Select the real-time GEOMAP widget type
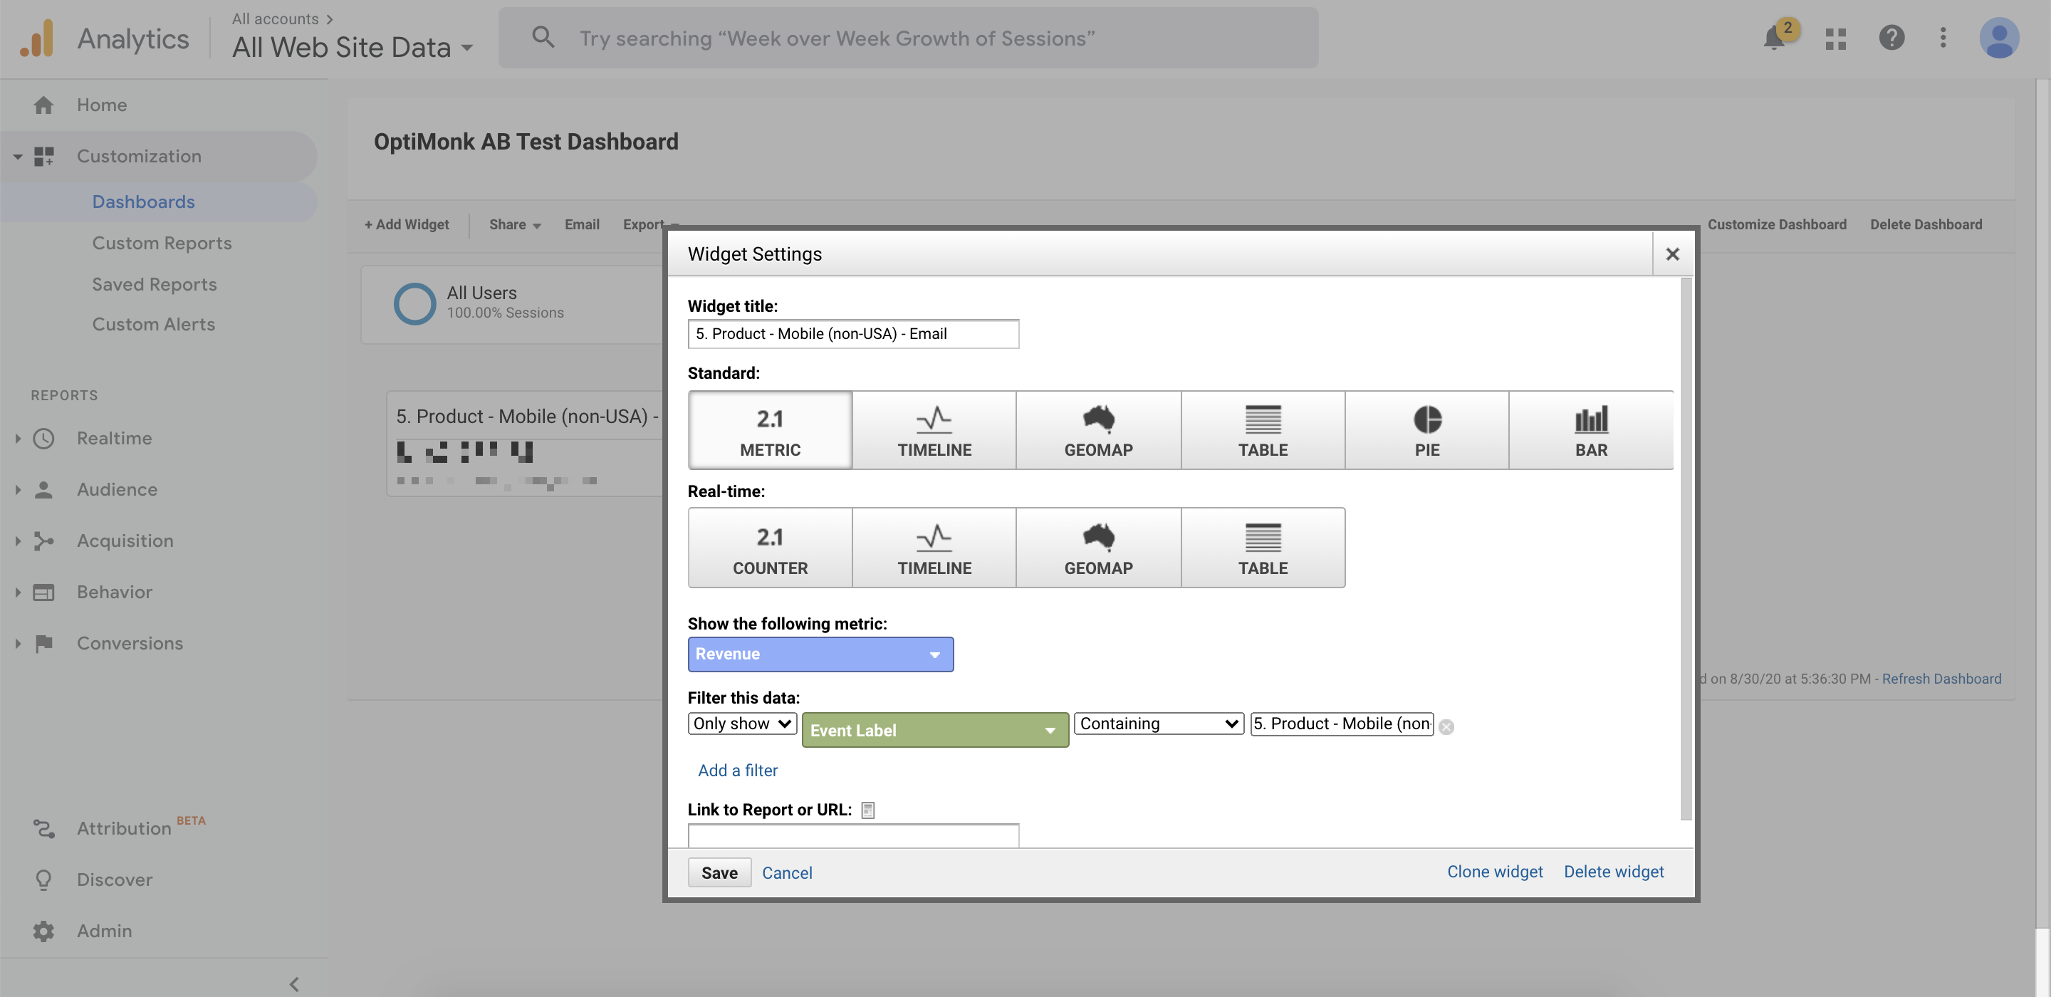The image size is (2051, 997). click(x=1098, y=548)
